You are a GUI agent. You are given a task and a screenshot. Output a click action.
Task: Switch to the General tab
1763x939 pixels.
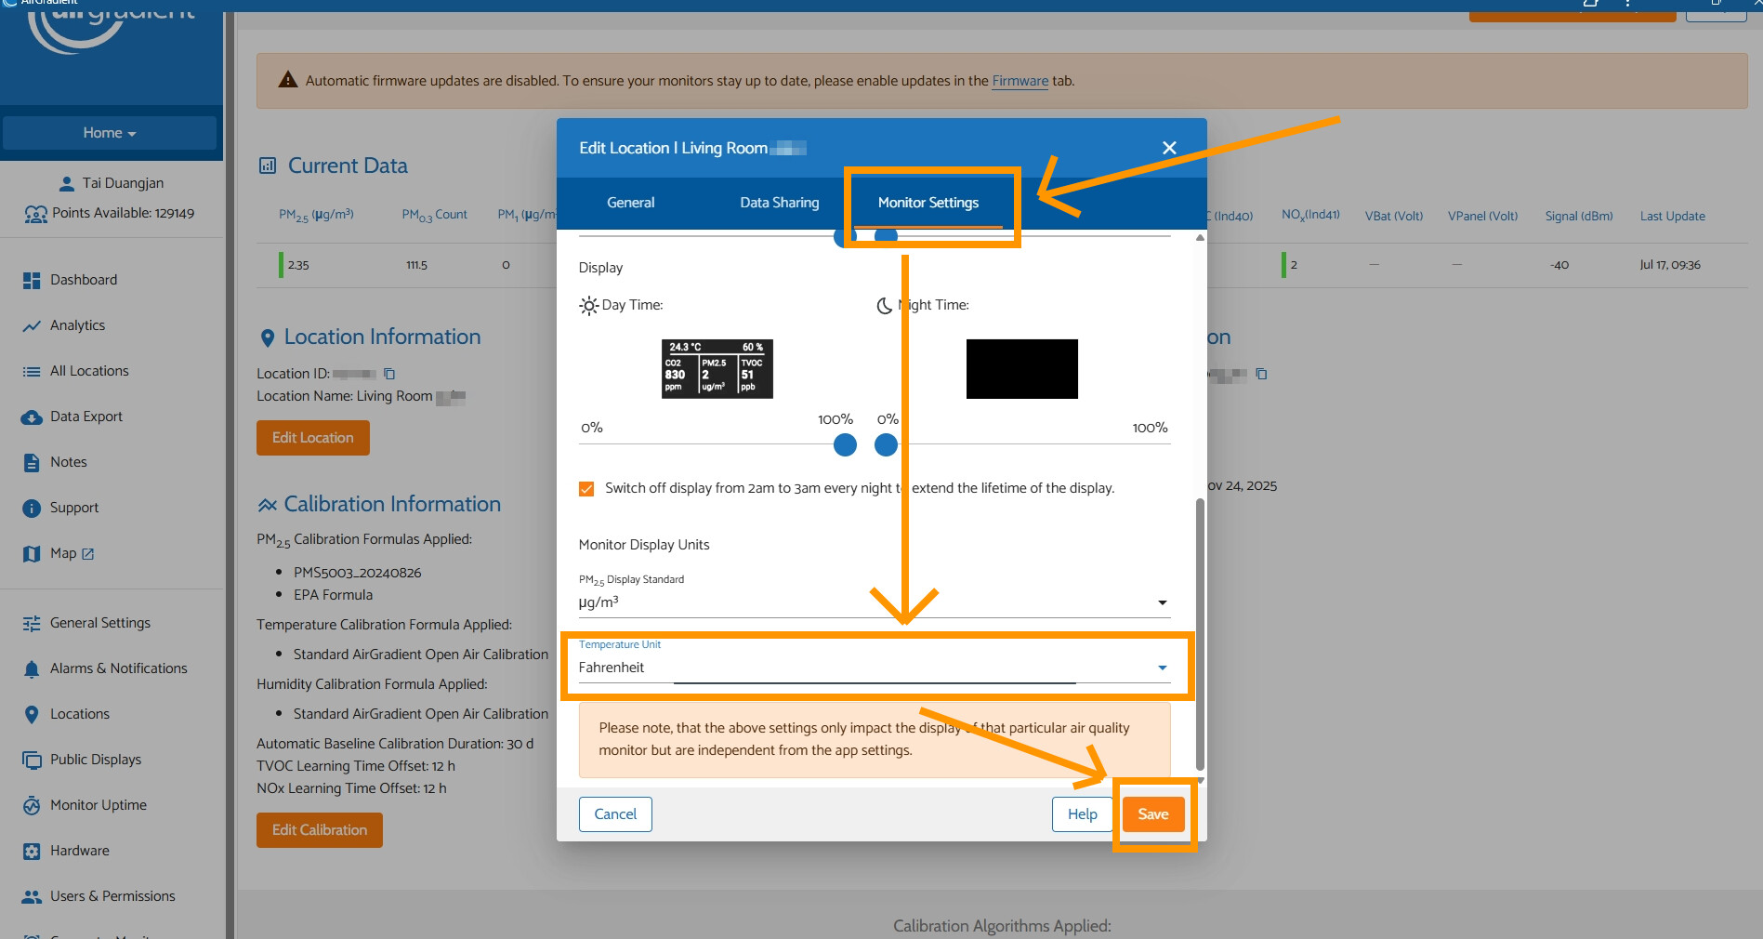click(x=630, y=203)
